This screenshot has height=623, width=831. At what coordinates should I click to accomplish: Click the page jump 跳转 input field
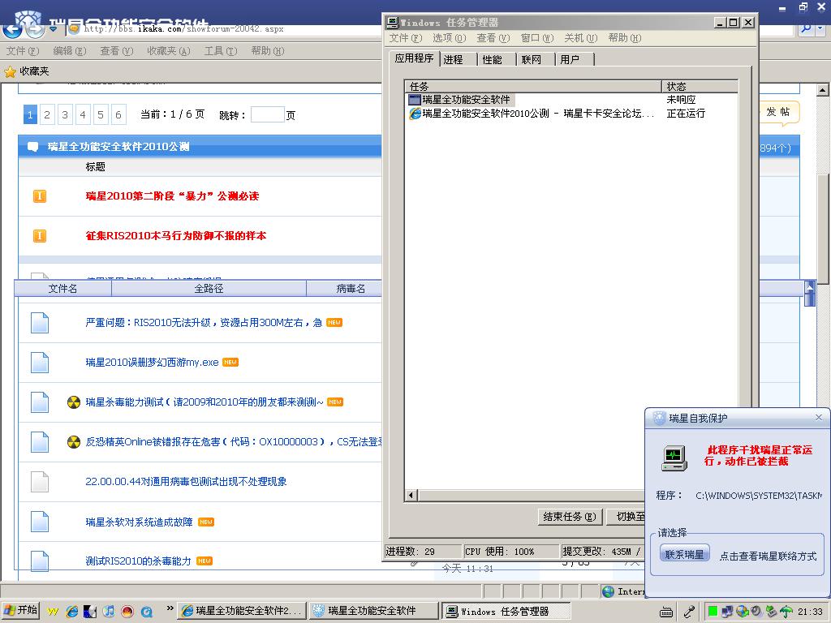pos(267,115)
